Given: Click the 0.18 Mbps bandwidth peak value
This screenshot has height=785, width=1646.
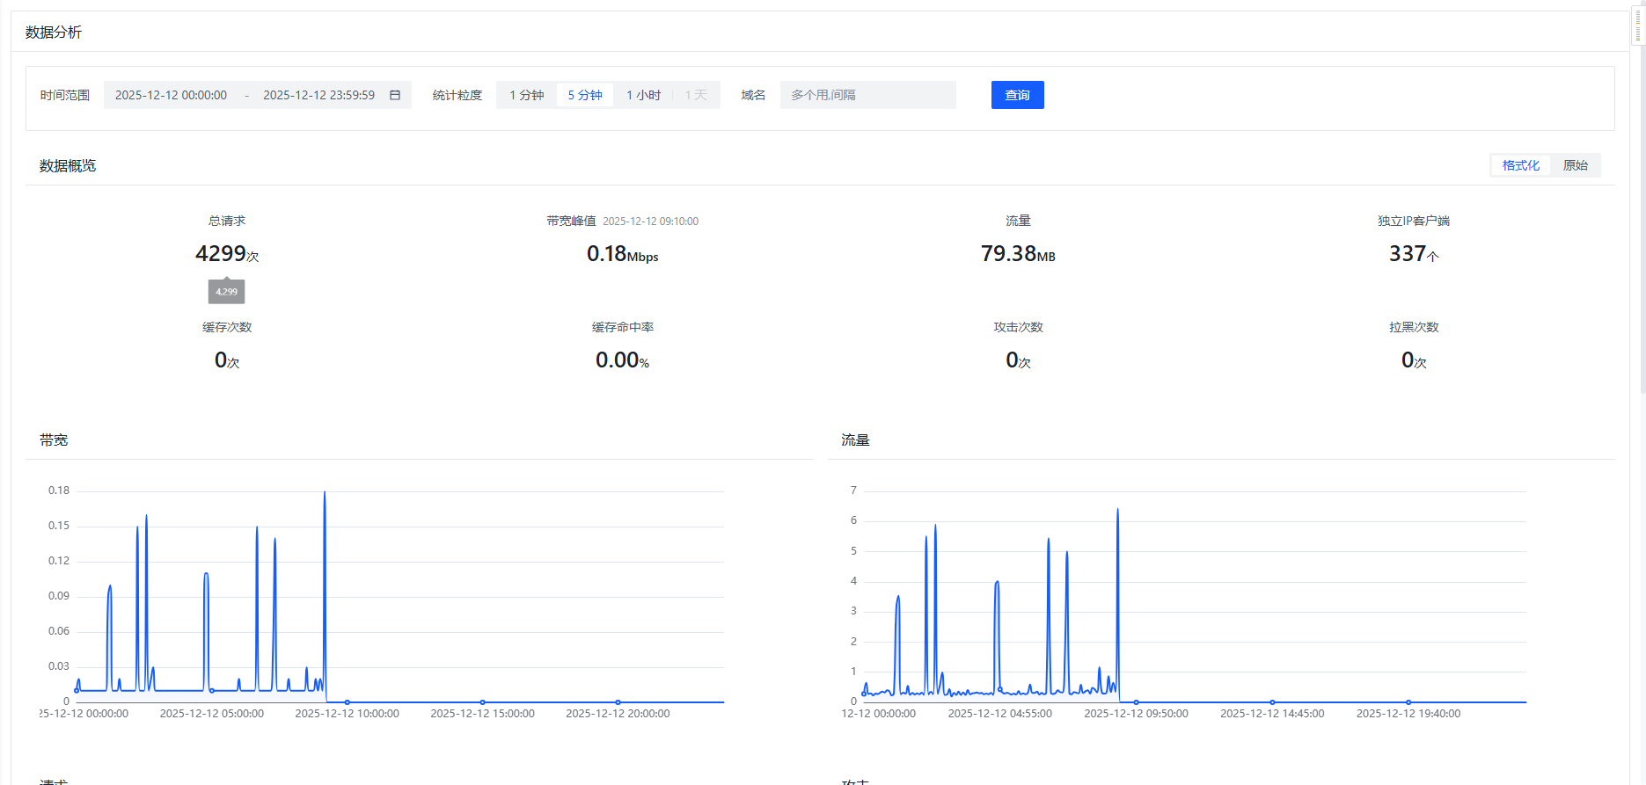Looking at the screenshot, I should click(x=623, y=254).
